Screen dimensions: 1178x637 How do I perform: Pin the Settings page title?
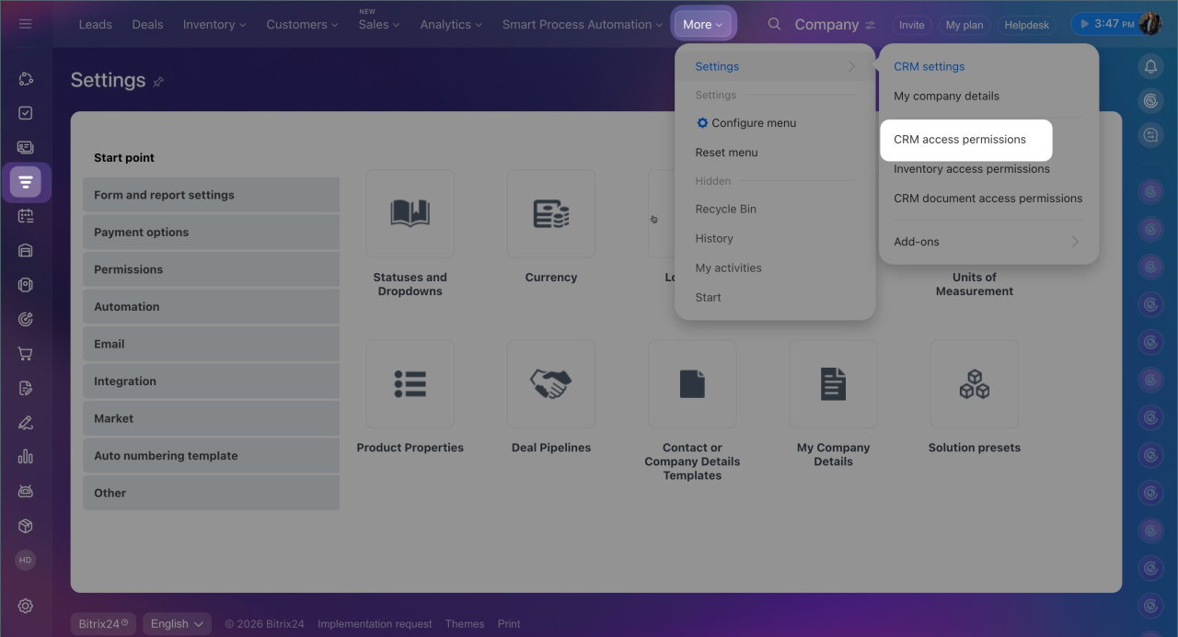click(158, 82)
